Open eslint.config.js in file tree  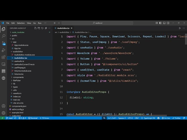(x=18, y=109)
